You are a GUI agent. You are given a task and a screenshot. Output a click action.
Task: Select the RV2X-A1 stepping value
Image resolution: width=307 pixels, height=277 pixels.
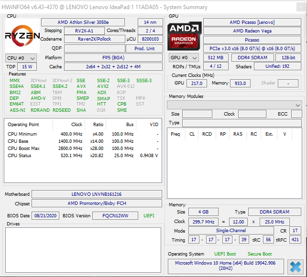(x=84, y=31)
